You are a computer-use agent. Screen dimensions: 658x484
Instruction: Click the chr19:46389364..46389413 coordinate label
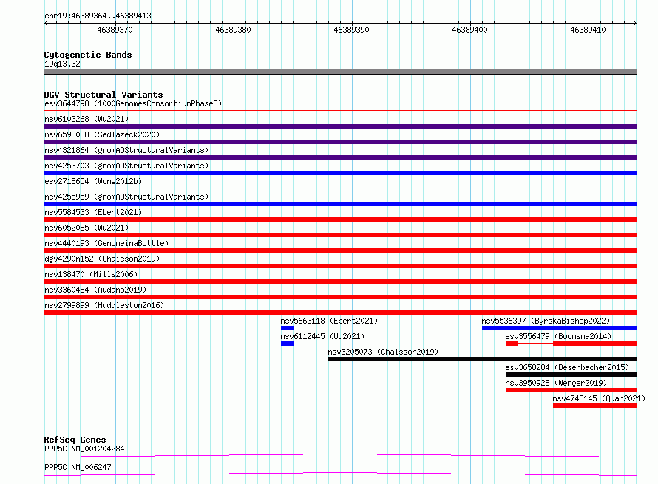98,16
